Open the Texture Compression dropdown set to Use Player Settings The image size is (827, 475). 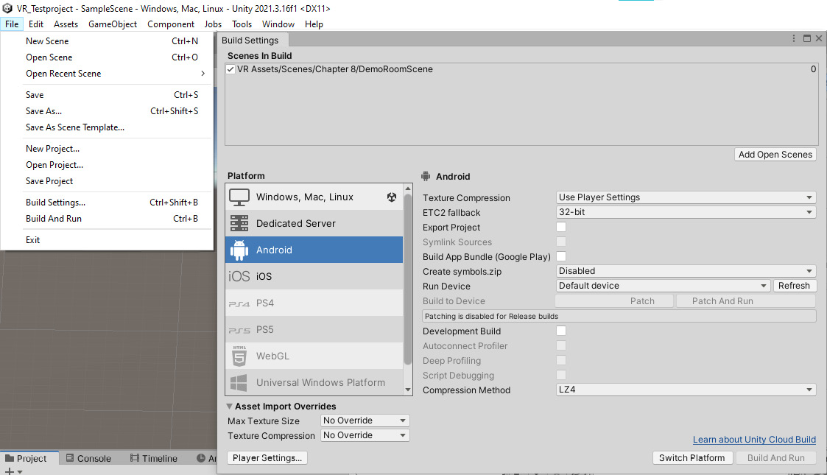point(686,197)
